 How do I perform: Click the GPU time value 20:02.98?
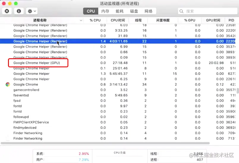click(x=216, y=63)
